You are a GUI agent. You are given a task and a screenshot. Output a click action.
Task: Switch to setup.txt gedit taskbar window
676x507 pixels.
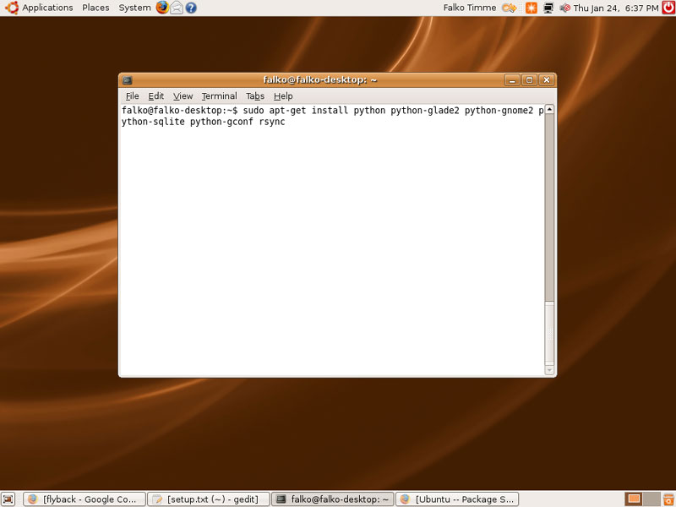click(209, 499)
